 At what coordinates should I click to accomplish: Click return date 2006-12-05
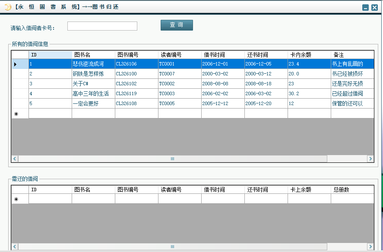(x=266, y=64)
